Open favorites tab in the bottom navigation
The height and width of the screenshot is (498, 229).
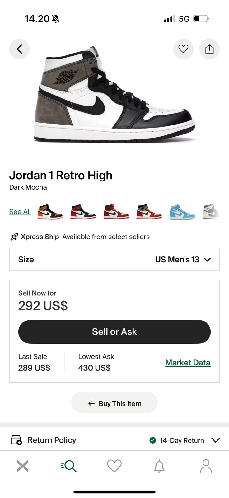coord(114,466)
